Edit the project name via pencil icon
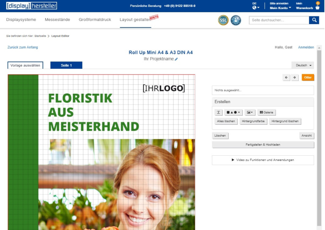Viewport: 325px width, 230px height. click(x=176, y=59)
